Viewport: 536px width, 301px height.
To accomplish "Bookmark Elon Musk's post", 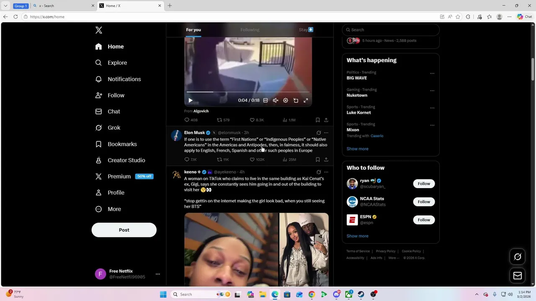I will [x=318, y=160].
